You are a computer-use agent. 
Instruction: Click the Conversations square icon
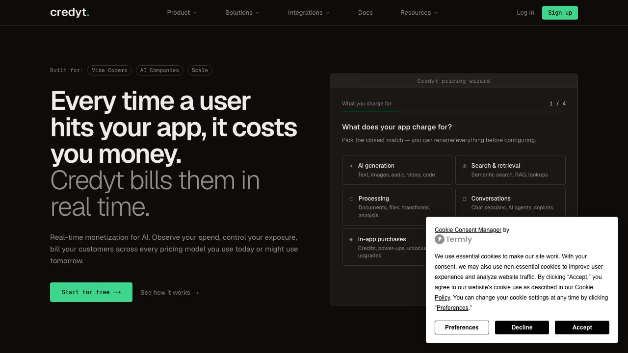(465, 199)
